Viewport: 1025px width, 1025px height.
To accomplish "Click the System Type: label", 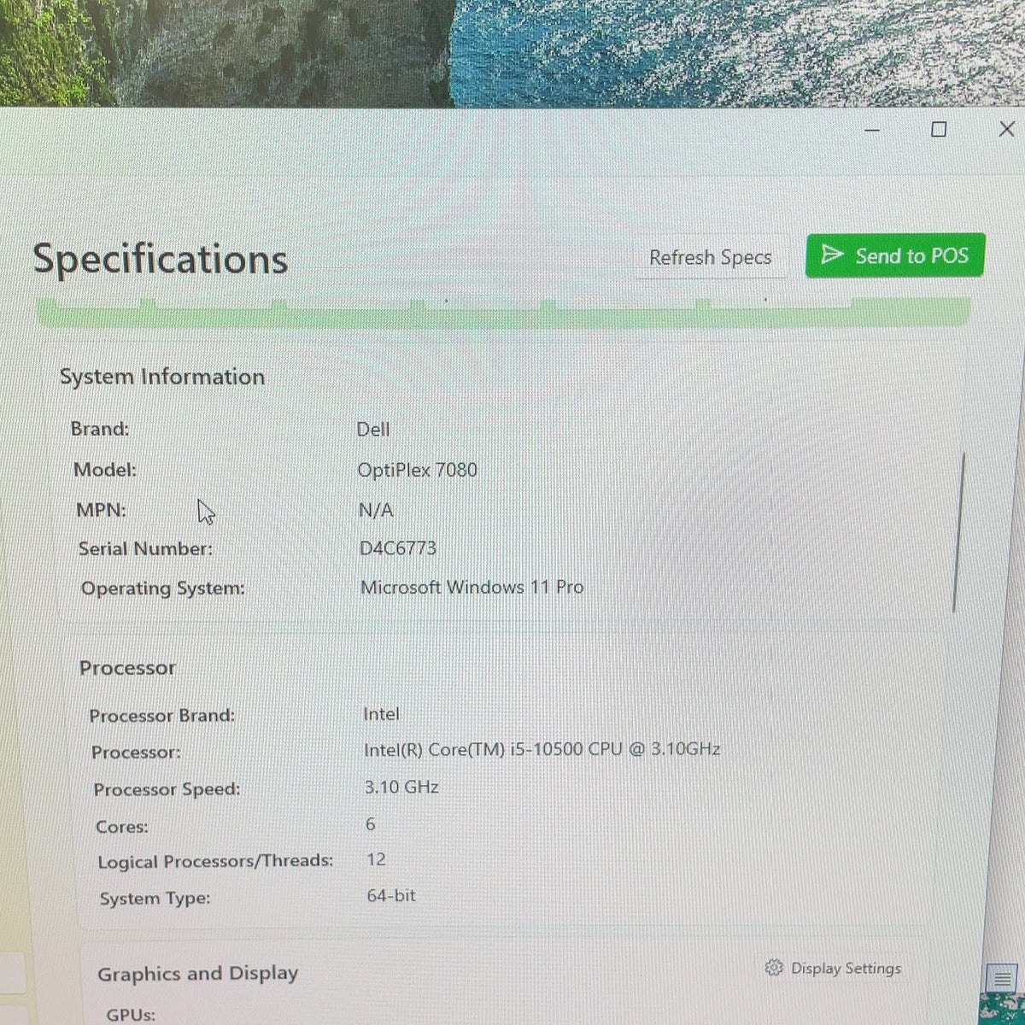I will tap(155, 899).
